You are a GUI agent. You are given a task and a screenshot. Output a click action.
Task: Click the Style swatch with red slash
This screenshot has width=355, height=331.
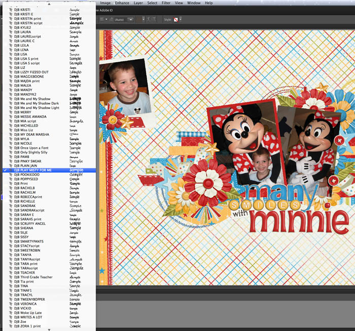(x=175, y=20)
